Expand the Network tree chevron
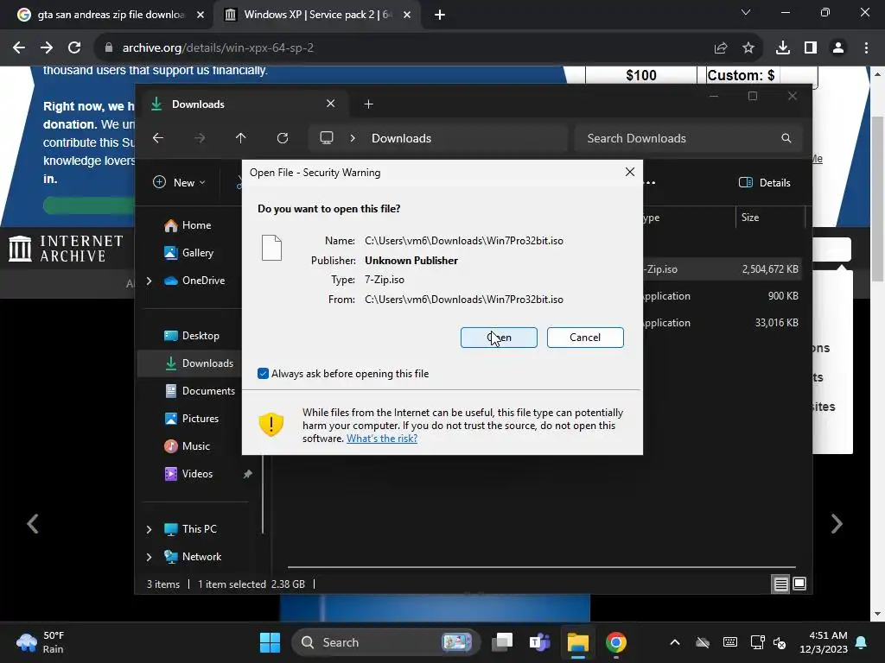Viewport: 885px width, 663px height. 149,557
